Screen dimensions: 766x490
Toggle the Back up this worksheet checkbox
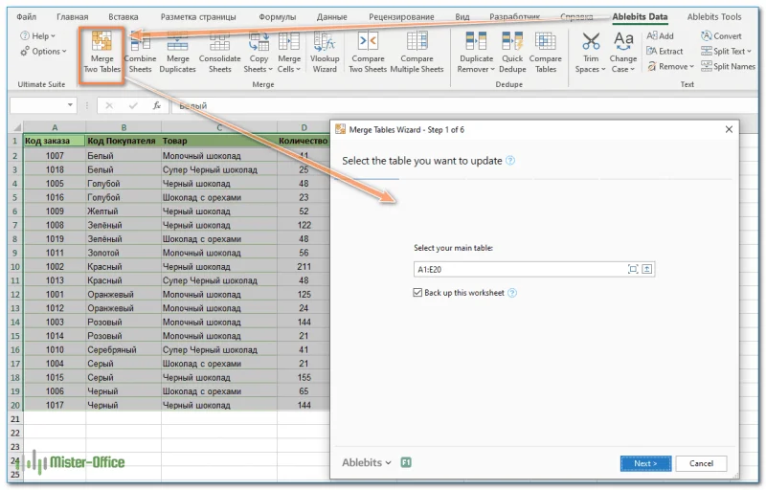[417, 293]
